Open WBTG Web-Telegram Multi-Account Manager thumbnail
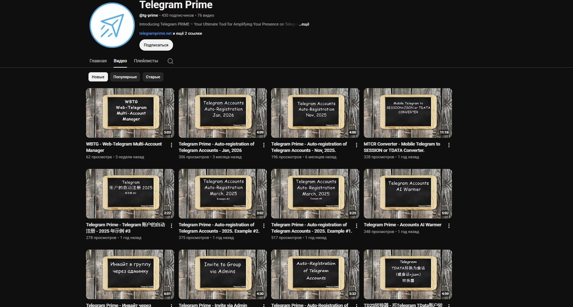The image size is (573, 307). (130, 113)
